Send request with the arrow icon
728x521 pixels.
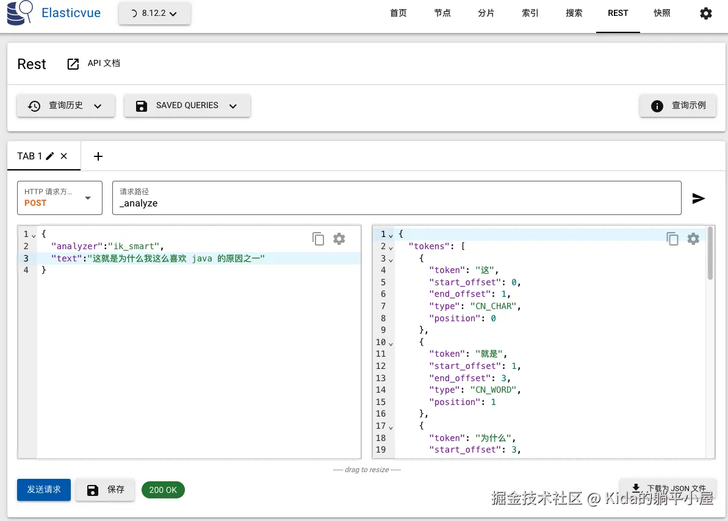point(698,199)
